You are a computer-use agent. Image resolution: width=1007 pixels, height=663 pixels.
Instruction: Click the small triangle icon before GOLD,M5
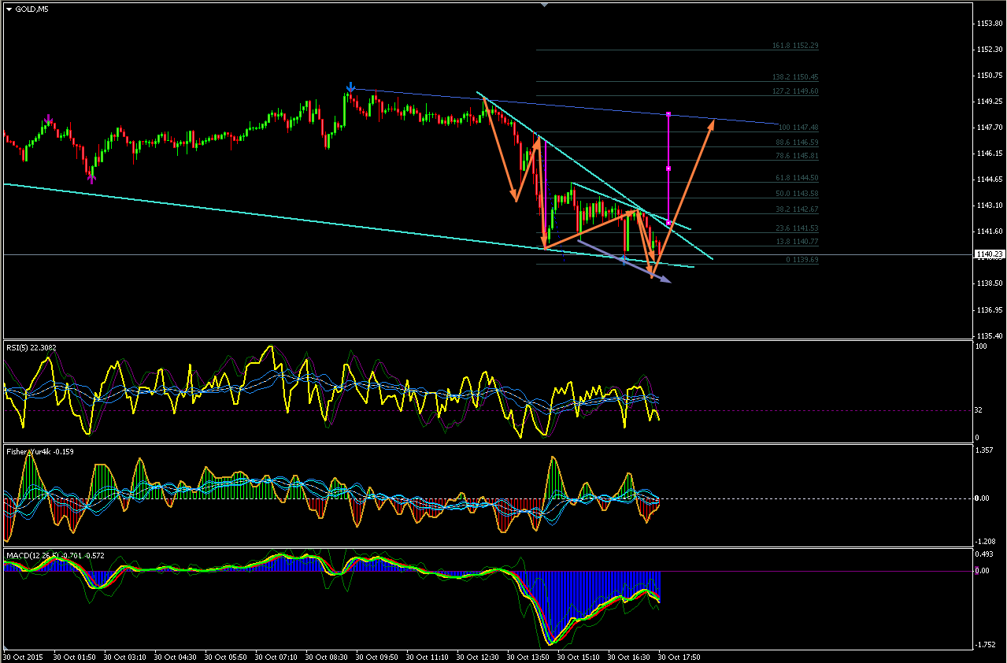[9, 9]
